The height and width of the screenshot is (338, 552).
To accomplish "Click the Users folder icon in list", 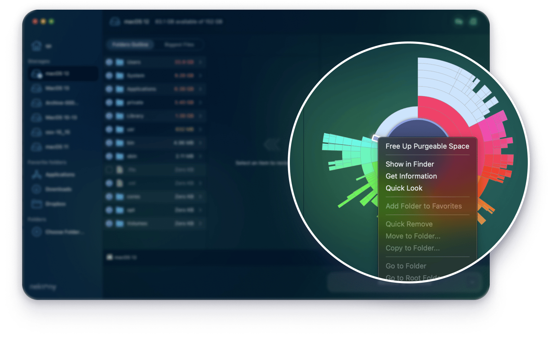I will [x=120, y=62].
